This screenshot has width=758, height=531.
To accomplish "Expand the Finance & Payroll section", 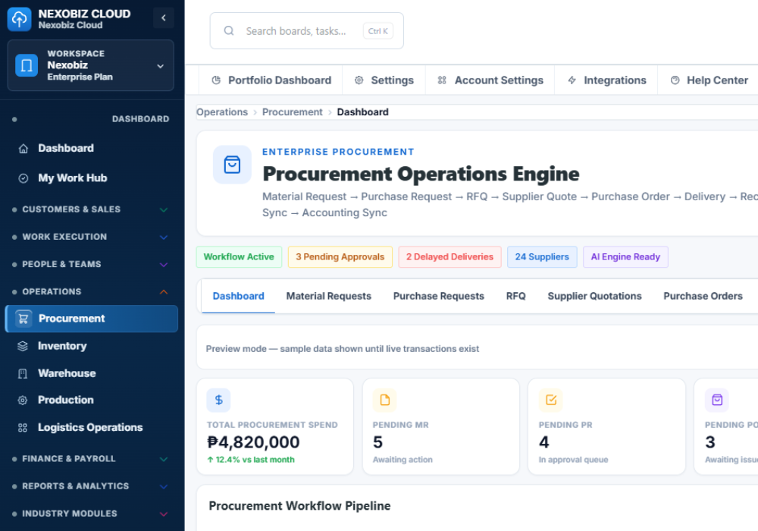I will (x=92, y=459).
